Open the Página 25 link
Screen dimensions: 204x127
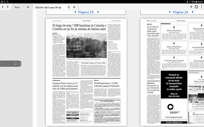(x=86, y=12)
